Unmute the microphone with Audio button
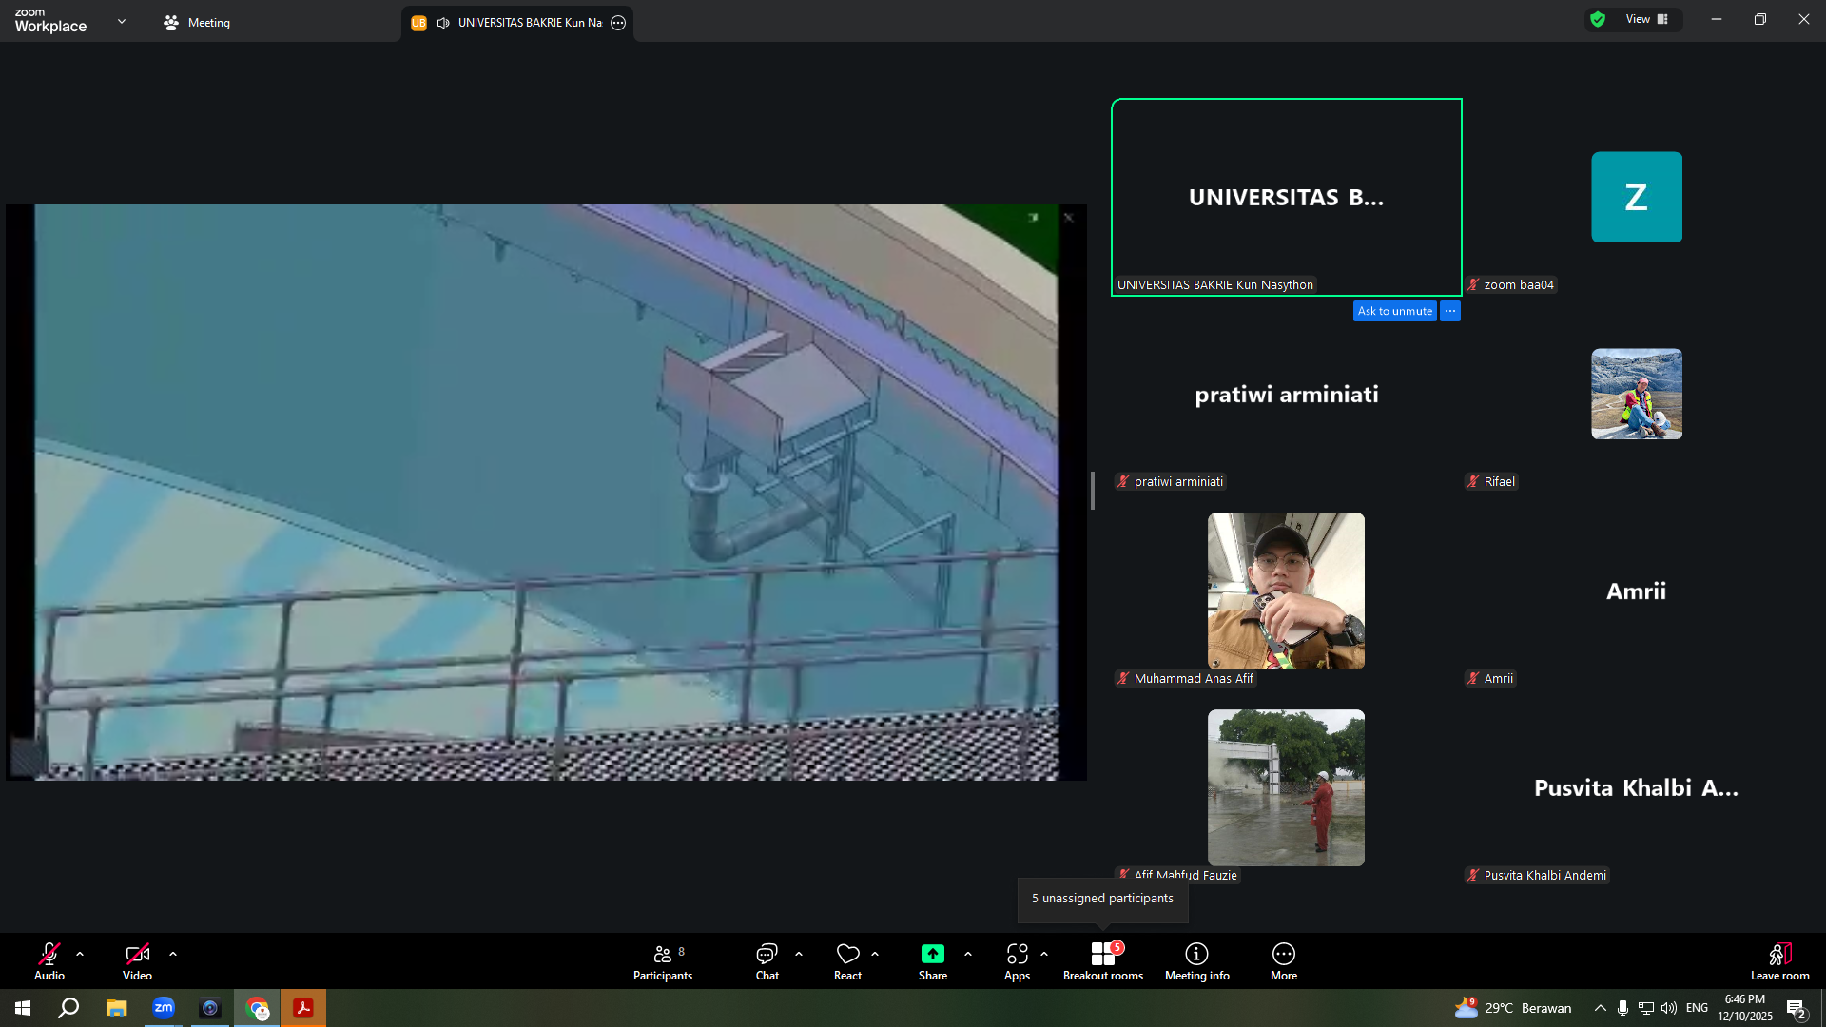The image size is (1826, 1027). [x=49, y=961]
